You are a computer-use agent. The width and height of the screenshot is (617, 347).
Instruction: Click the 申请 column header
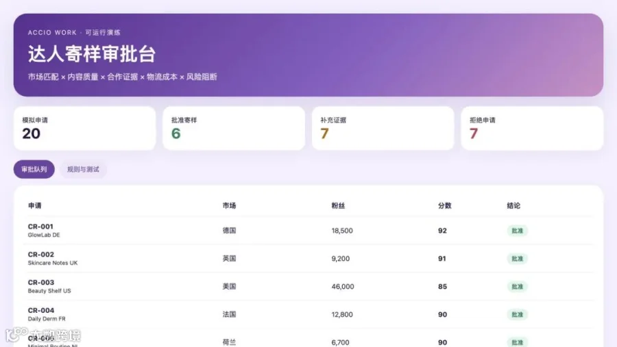pyautogui.click(x=35, y=205)
